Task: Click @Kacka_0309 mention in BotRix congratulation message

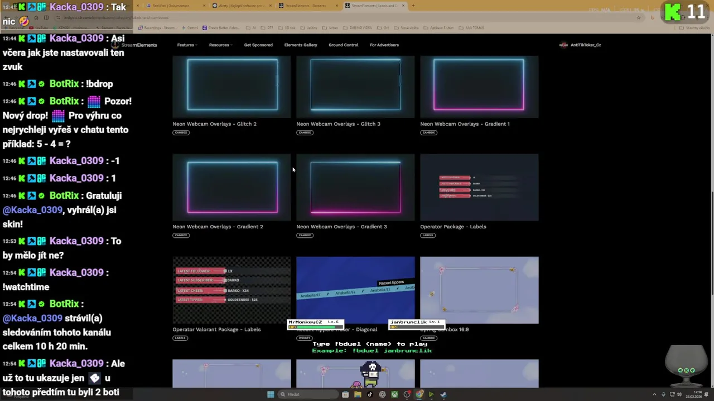Action: click(x=32, y=210)
